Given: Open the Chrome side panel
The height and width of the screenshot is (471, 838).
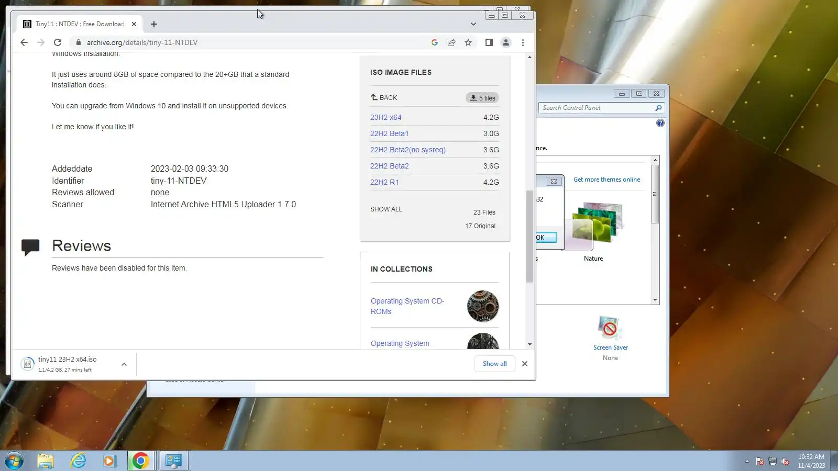Looking at the screenshot, I should click(x=489, y=42).
